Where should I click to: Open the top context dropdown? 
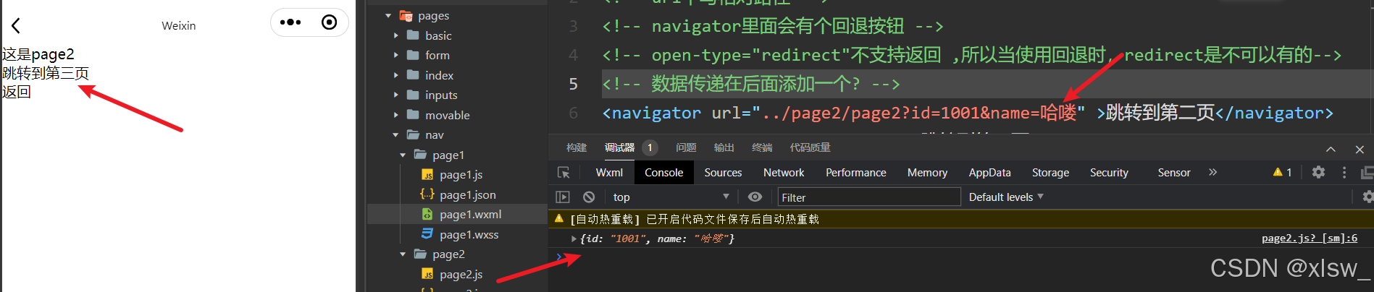tap(671, 197)
